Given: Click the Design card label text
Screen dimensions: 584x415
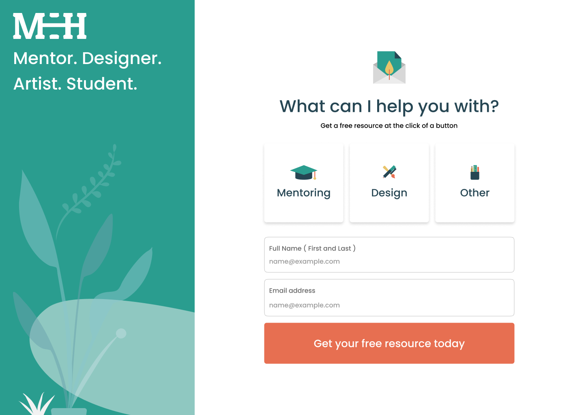Looking at the screenshot, I should (x=389, y=193).
